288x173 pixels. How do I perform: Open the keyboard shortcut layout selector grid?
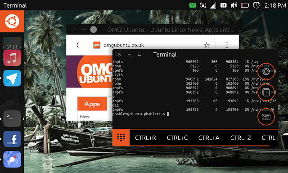point(121,137)
